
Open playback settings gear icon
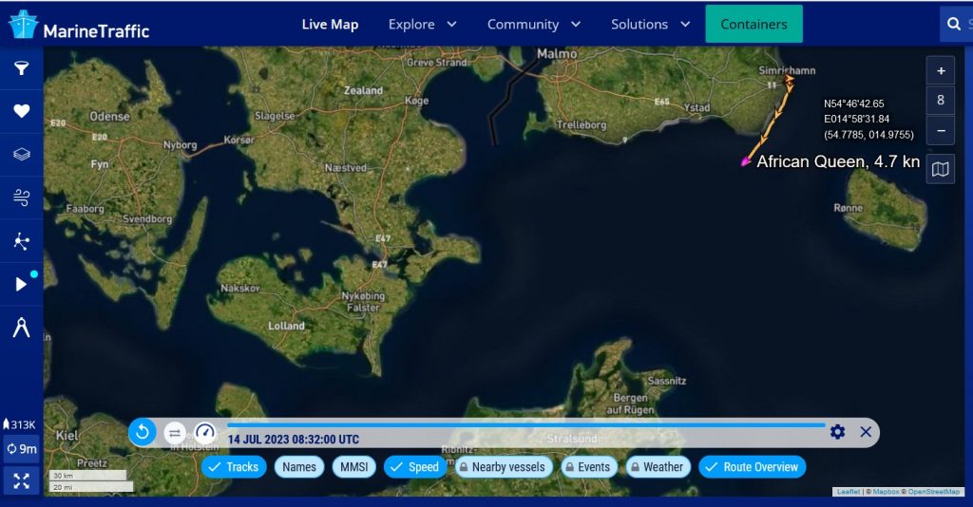tap(837, 432)
